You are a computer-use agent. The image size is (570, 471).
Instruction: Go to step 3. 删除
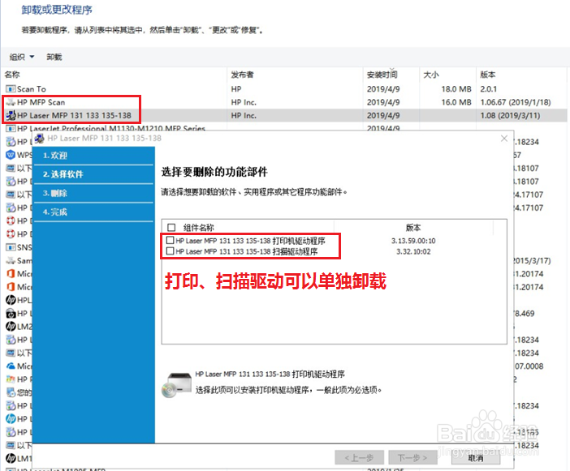point(93,194)
